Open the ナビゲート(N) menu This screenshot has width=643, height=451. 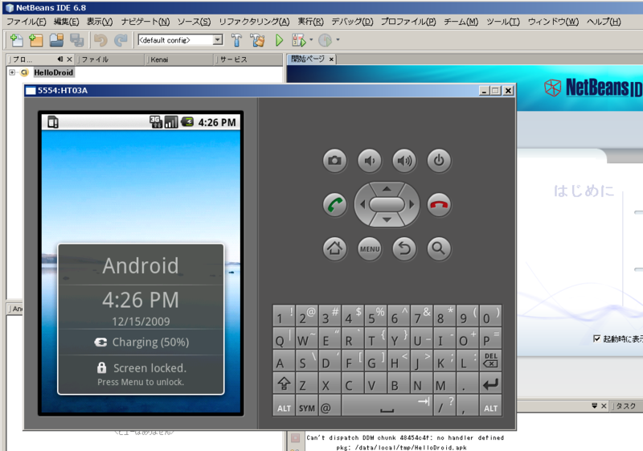145,22
